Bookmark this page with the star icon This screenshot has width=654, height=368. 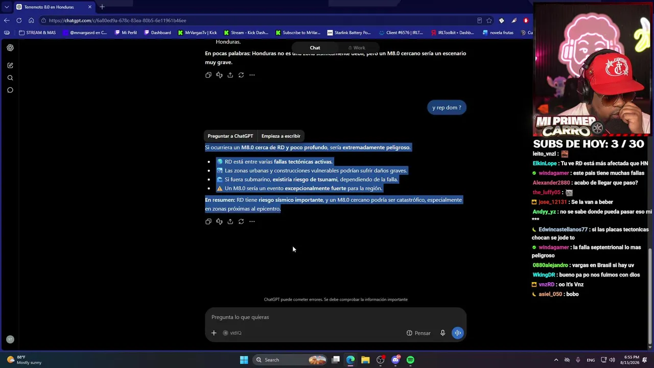pos(489,20)
